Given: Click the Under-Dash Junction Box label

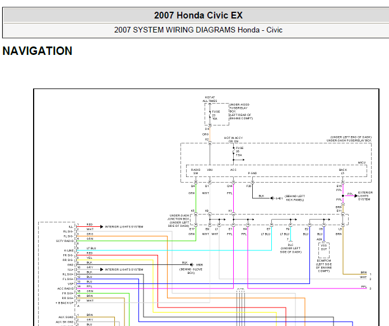Looking at the screenshot, I should pyautogui.click(x=180, y=219).
